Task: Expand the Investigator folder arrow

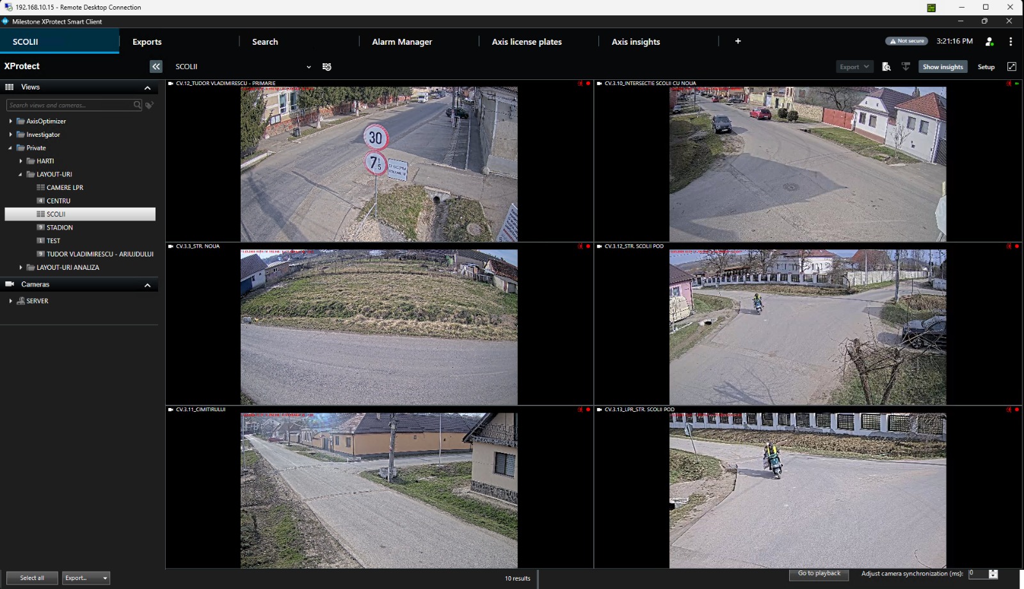Action: pos(11,134)
